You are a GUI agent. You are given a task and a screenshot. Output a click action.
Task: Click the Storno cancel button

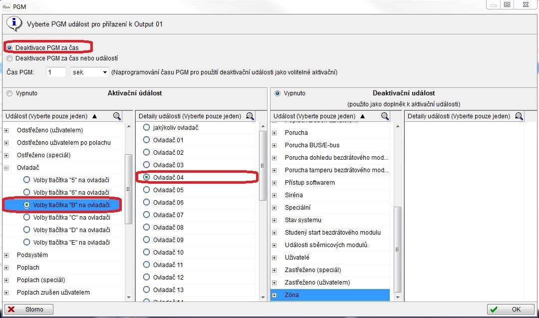click(x=28, y=310)
